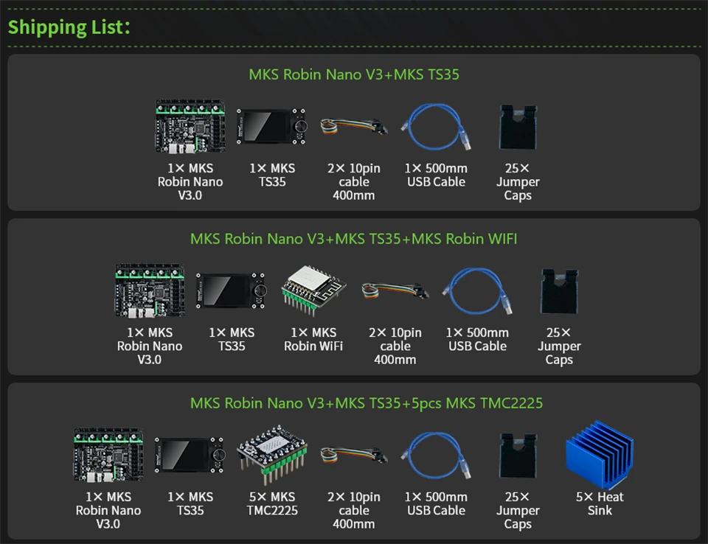
Task: Click '25× Jumper Caps' label in TMC2225 kit
Action: [x=518, y=510]
